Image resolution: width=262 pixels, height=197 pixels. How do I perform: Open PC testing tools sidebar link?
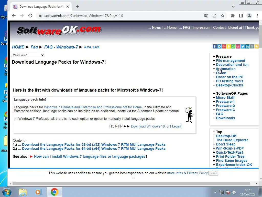230,81
